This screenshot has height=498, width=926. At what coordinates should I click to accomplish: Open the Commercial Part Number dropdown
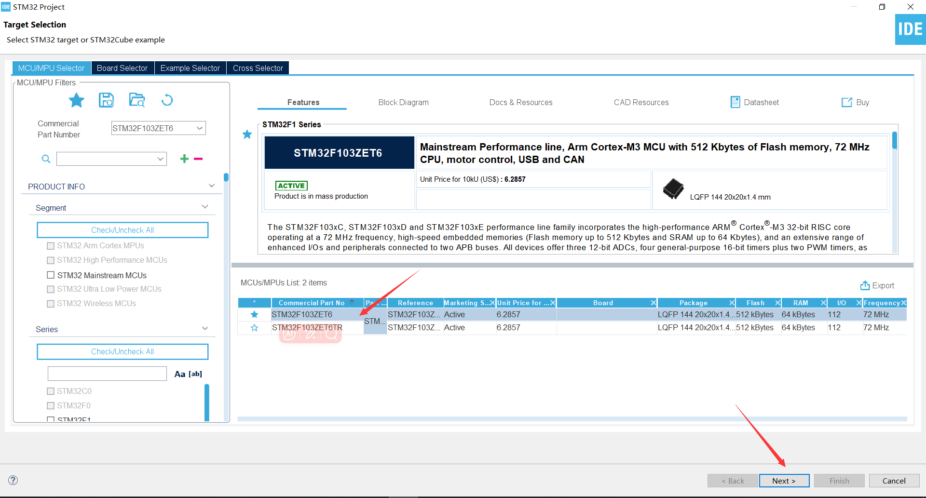[x=200, y=128]
